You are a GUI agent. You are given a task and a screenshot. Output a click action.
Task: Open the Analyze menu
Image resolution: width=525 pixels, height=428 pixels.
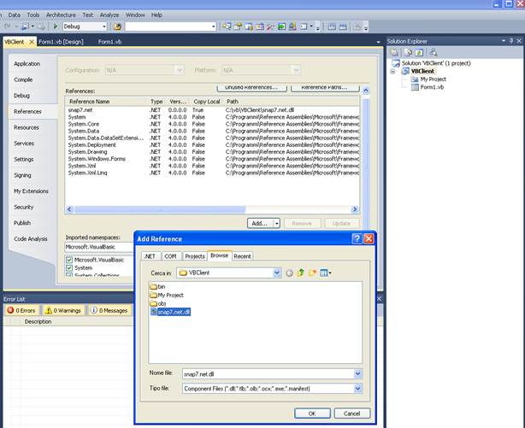pyautogui.click(x=109, y=15)
